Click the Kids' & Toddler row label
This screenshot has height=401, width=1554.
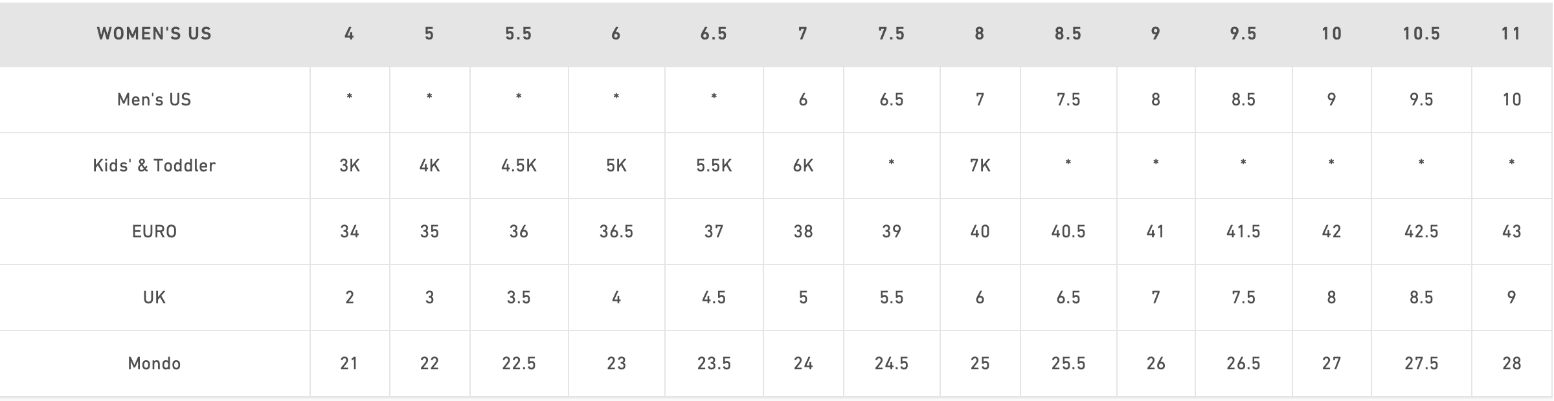(154, 166)
